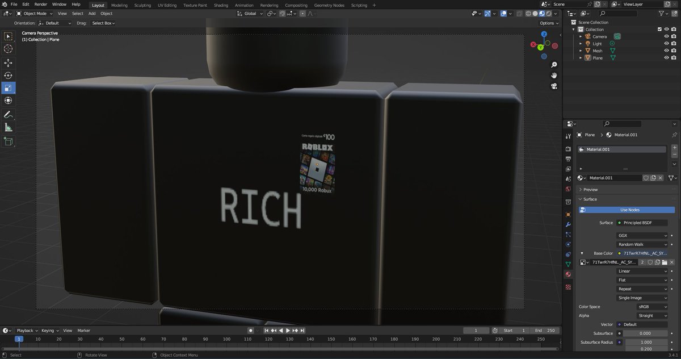This screenshot has height=359, width=681.
Task: Activate the Cursor tool
Action: coord(9,49)
